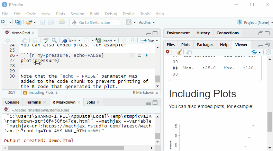Image resolution: width=273 pixels, height=151 pixels.
Task: Run spell check with the ABC icon
Action: [46, 41]
